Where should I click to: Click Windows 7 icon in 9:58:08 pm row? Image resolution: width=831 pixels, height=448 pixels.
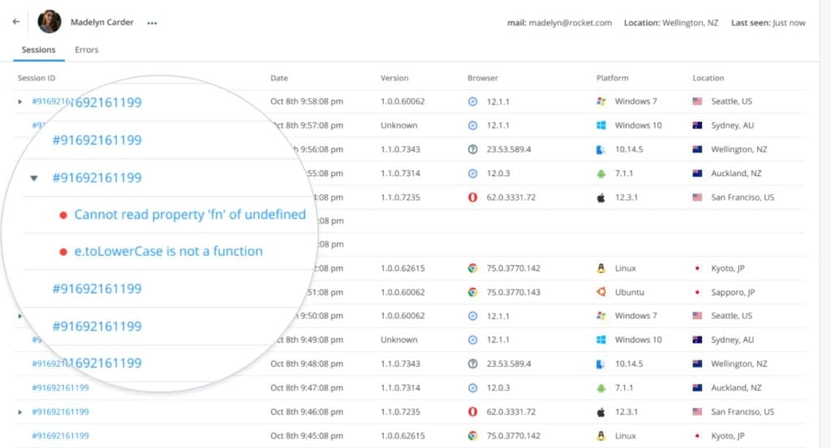pyautogui.click(x=601, y=101)
